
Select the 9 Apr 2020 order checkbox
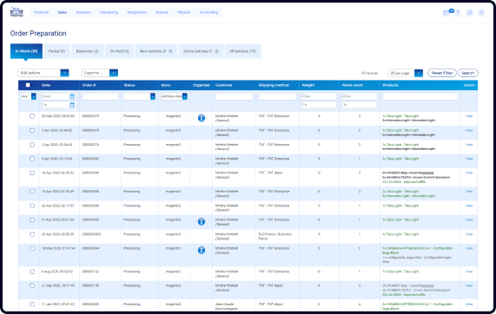point(32,159)
